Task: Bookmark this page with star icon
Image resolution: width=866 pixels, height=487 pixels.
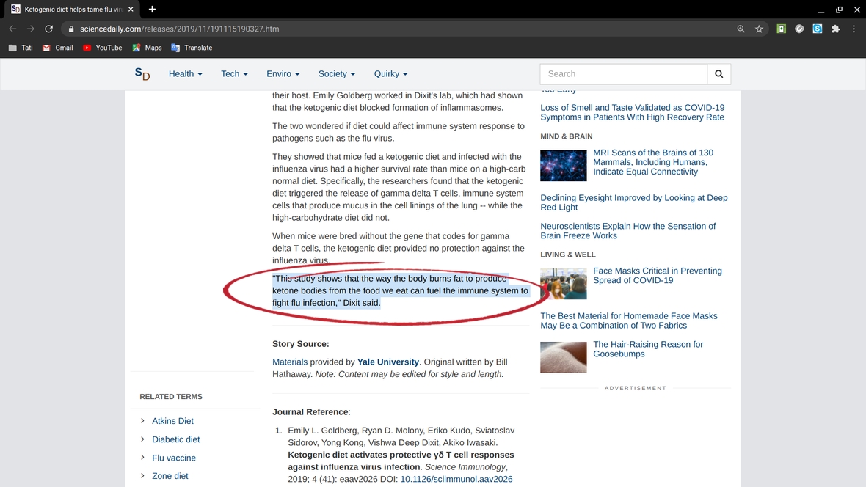Action: [759, 29]
